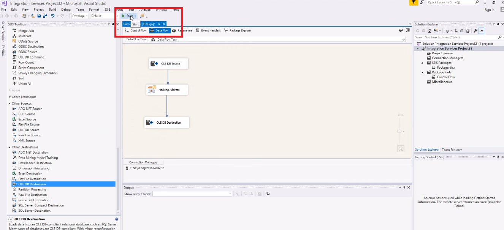Collapse the SSIS Packages tree node

423,63
